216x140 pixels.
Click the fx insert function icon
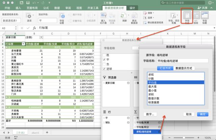(x=34, y=28)
